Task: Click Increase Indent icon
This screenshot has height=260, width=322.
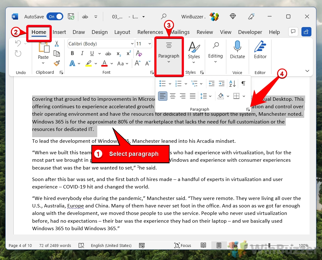Action: (222, 84)
